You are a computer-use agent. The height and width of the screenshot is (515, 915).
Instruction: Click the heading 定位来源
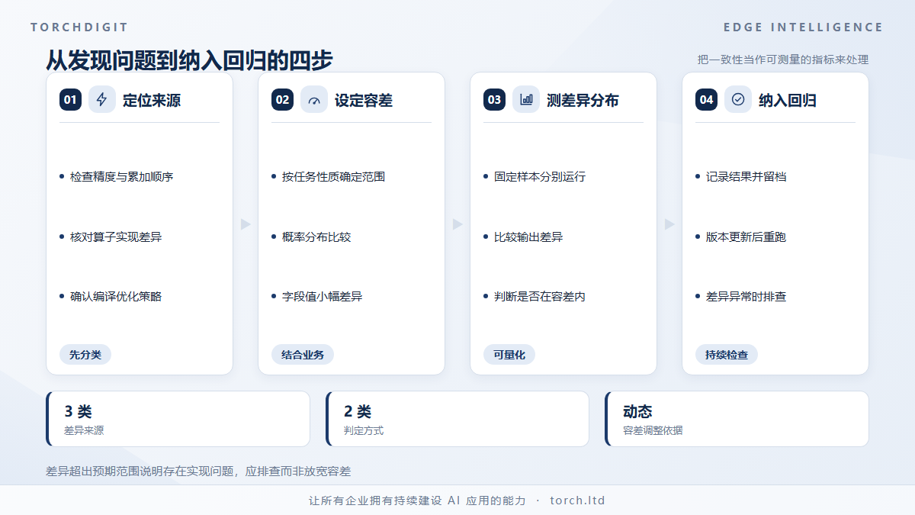click(x=152, y=100)
